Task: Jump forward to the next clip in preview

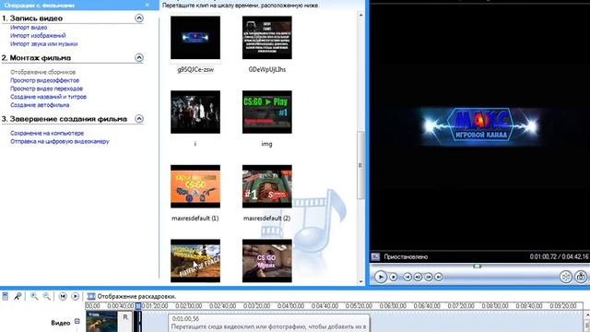Action: (x=439, y=277)
